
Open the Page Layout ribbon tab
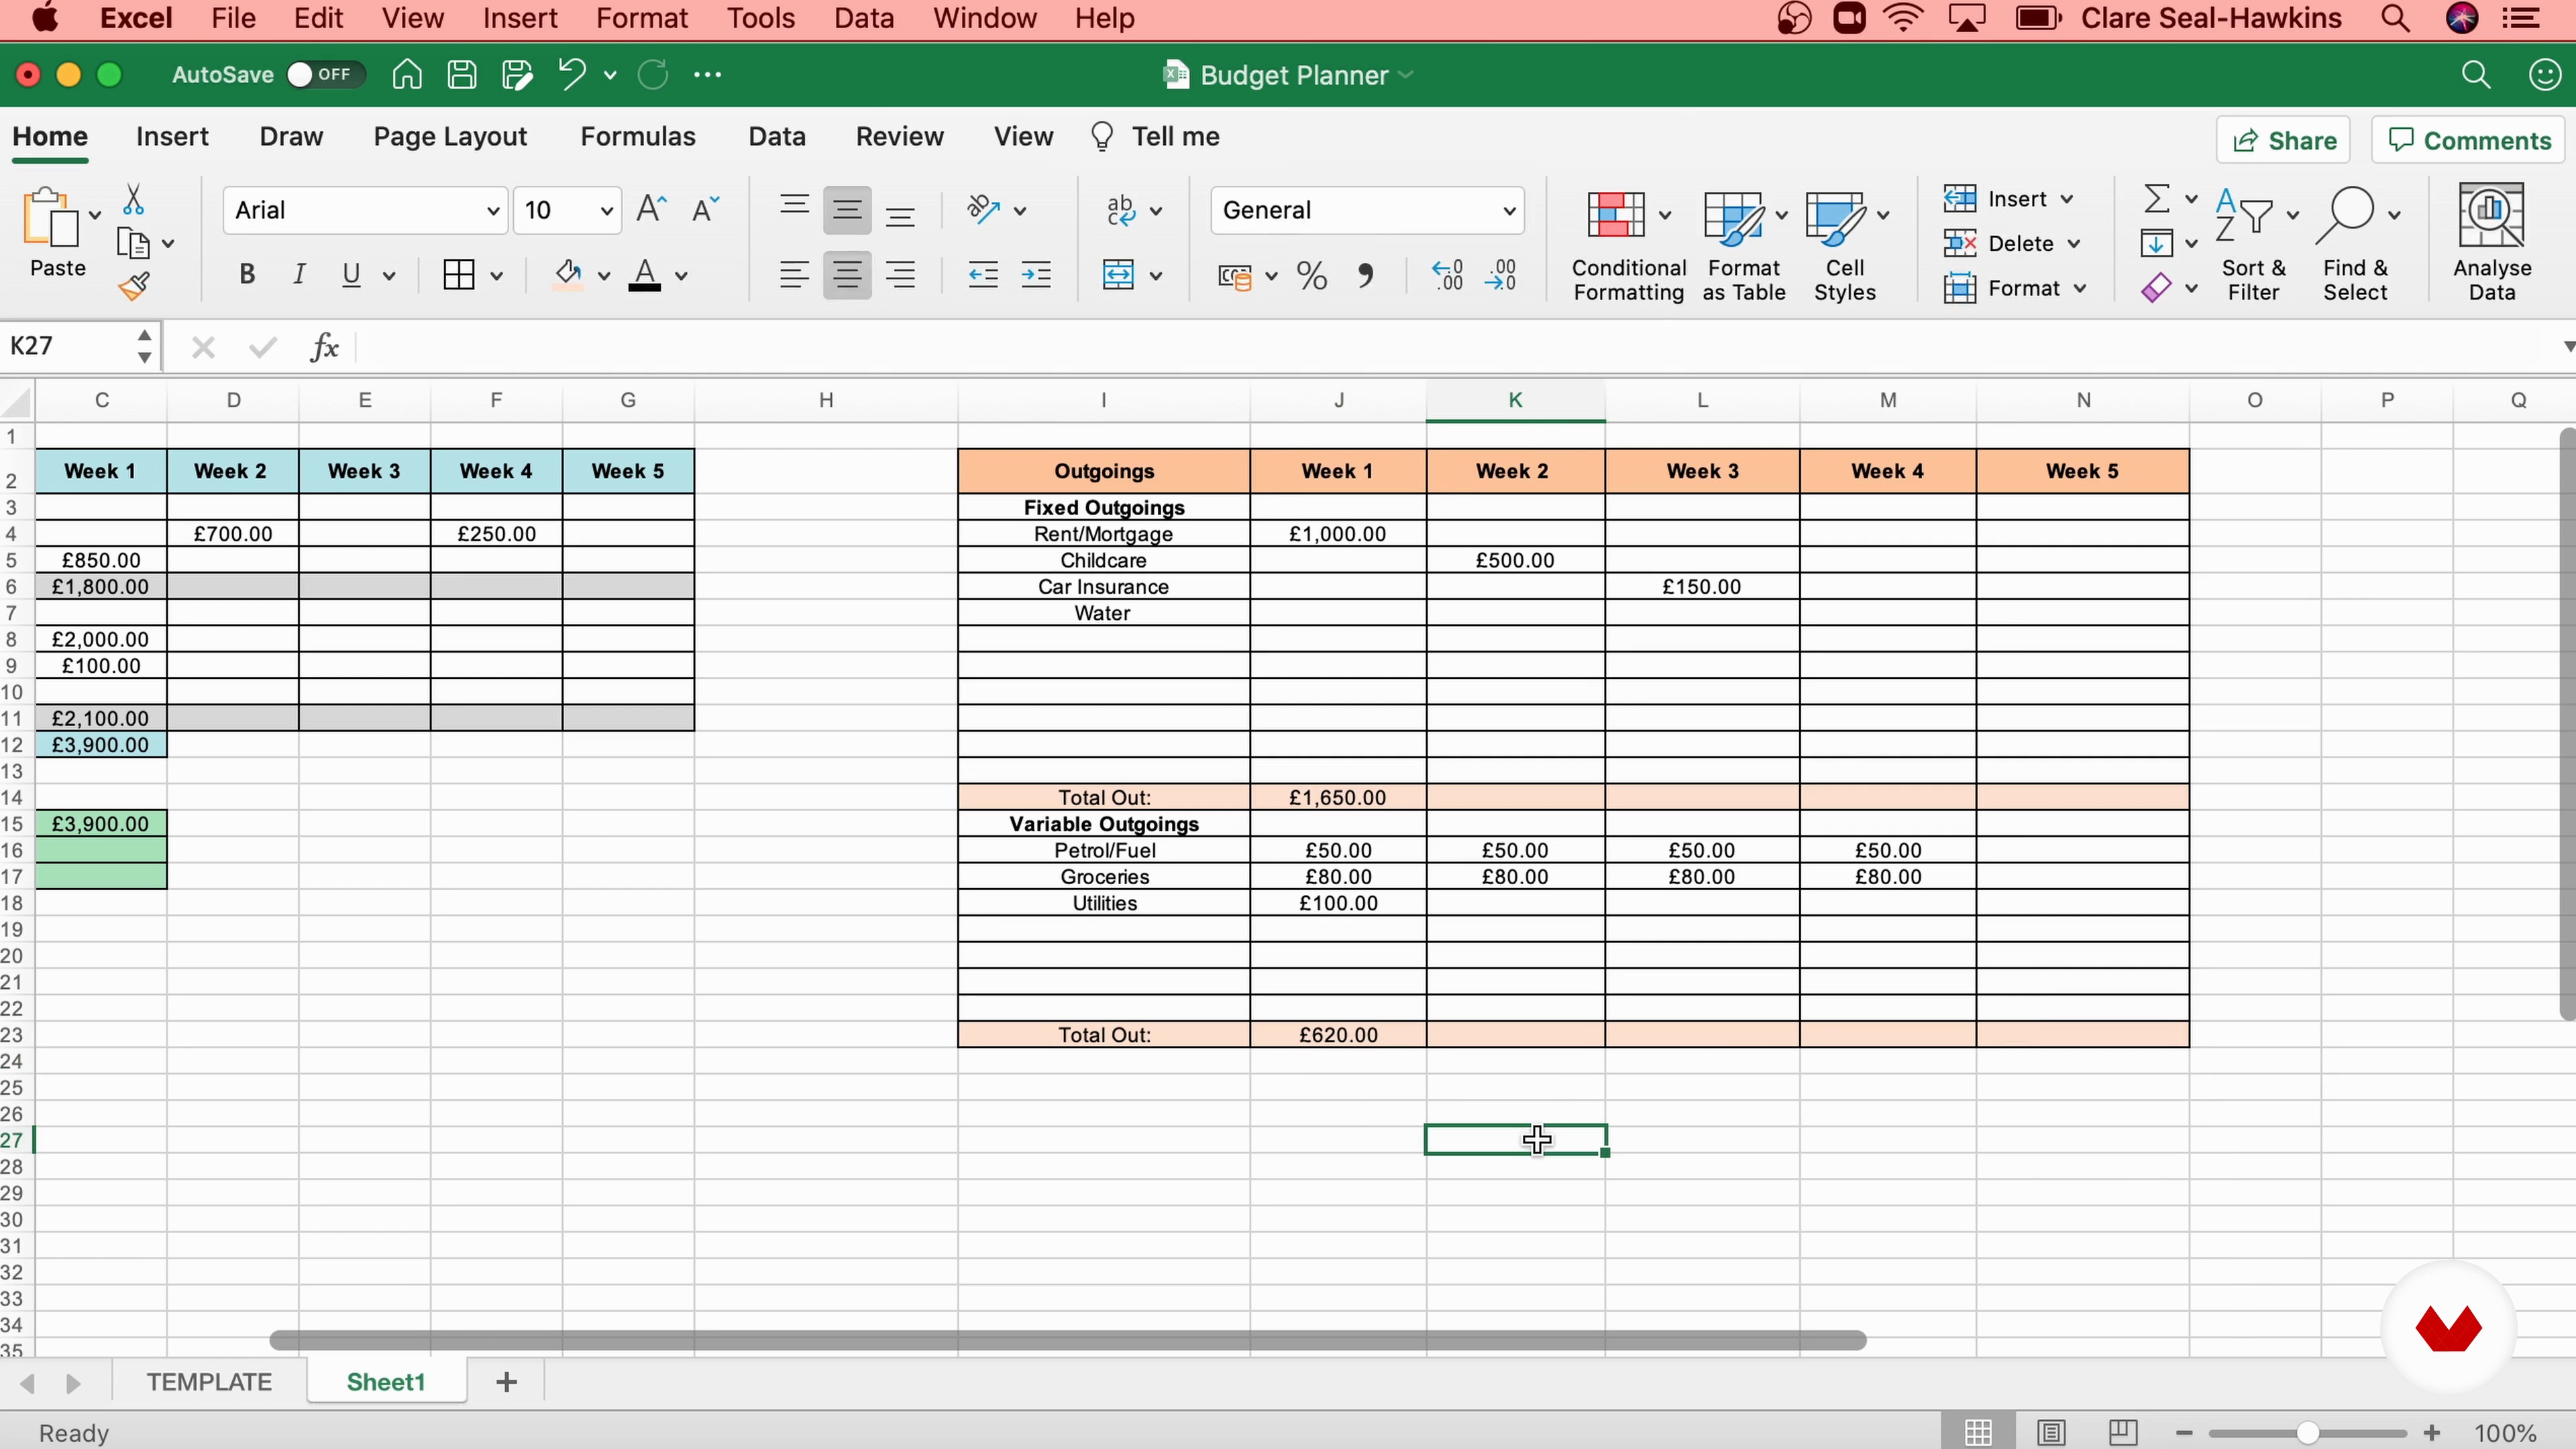point(450,137)
